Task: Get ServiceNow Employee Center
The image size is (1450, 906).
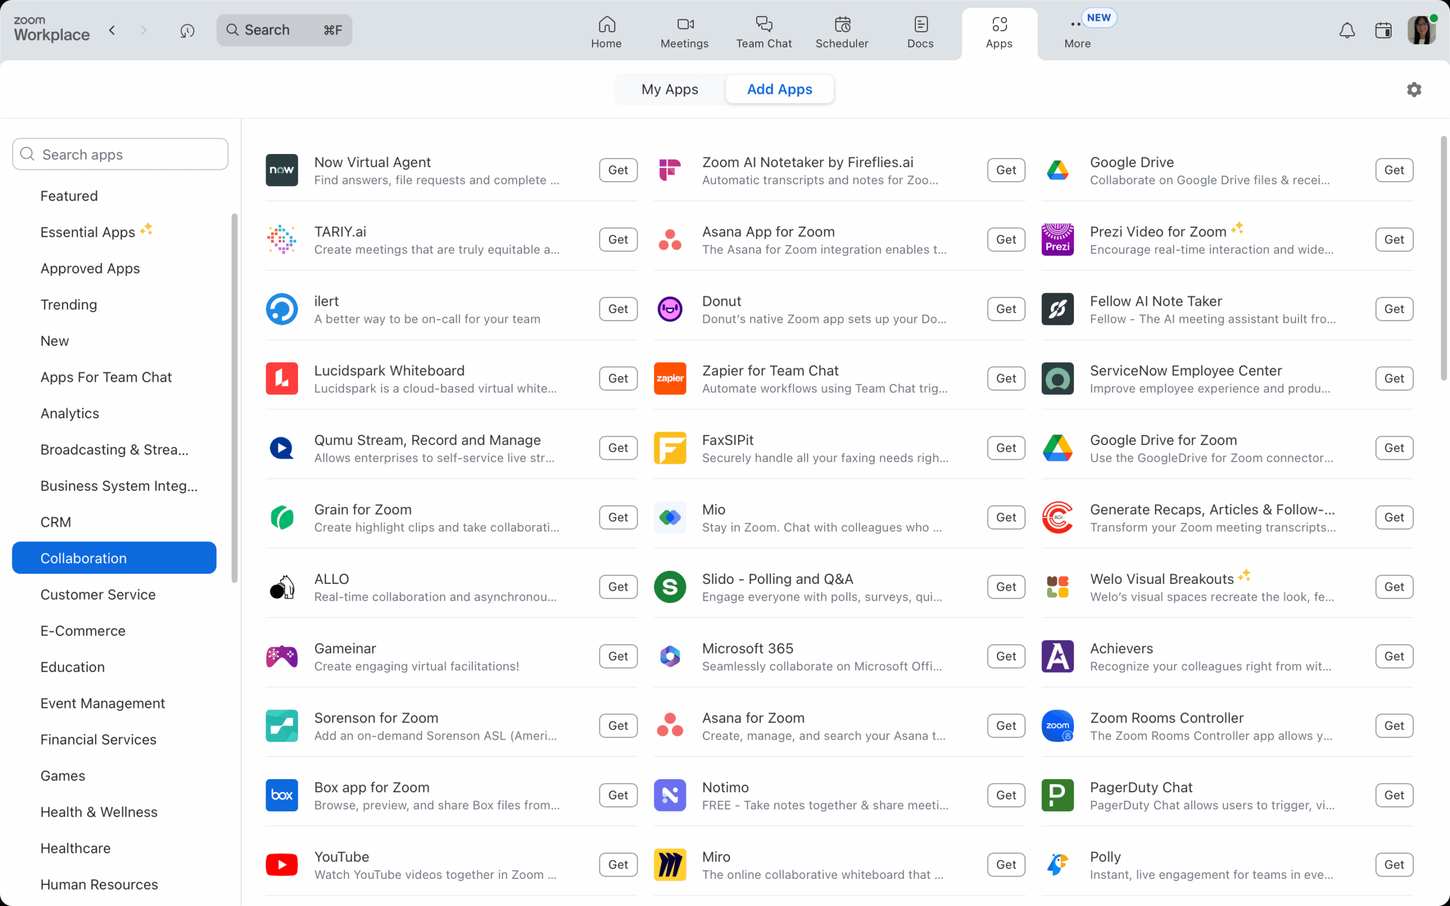Action: (x=1394, y=379)
